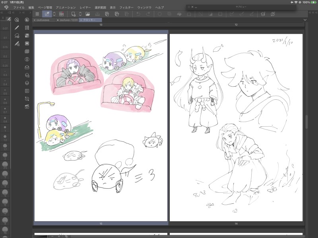Tap the battery 100% status indicator
This screenshot has width=318, height=238.
310,2
